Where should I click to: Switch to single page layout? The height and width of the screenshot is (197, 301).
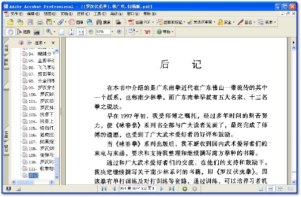point(261,189)
